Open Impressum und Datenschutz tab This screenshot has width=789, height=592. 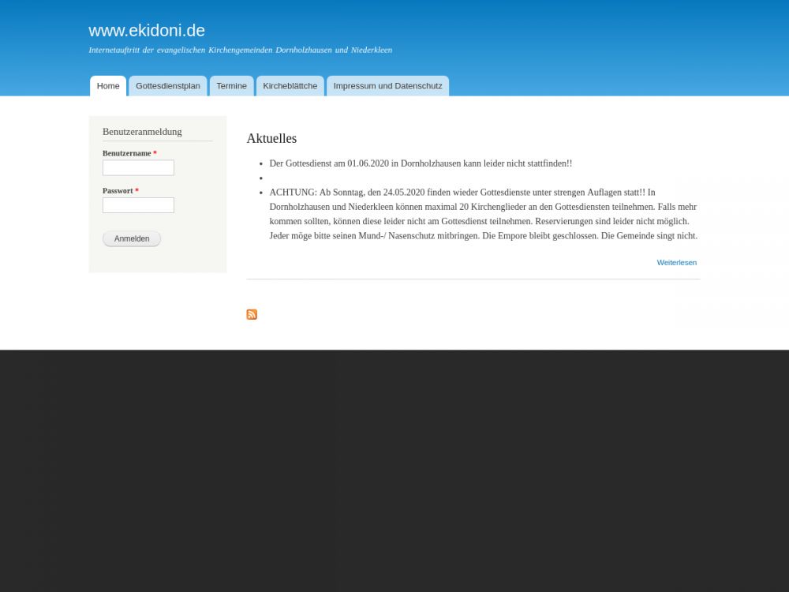387,86
